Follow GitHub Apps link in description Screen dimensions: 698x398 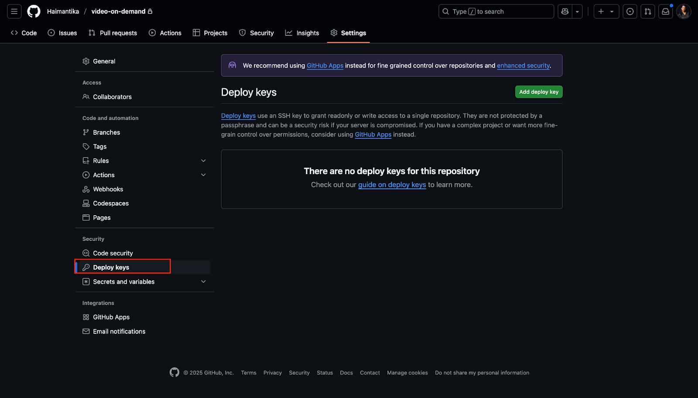(x=373, y=134)
